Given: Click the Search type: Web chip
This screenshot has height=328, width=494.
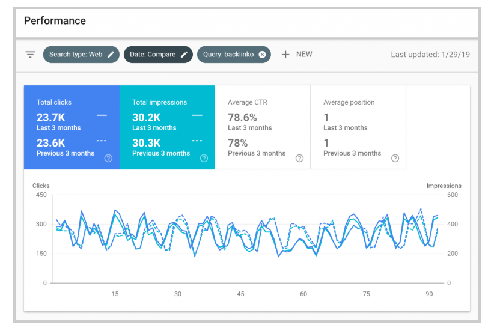Looking at the screenshot, I should click(x=81, y=55).
